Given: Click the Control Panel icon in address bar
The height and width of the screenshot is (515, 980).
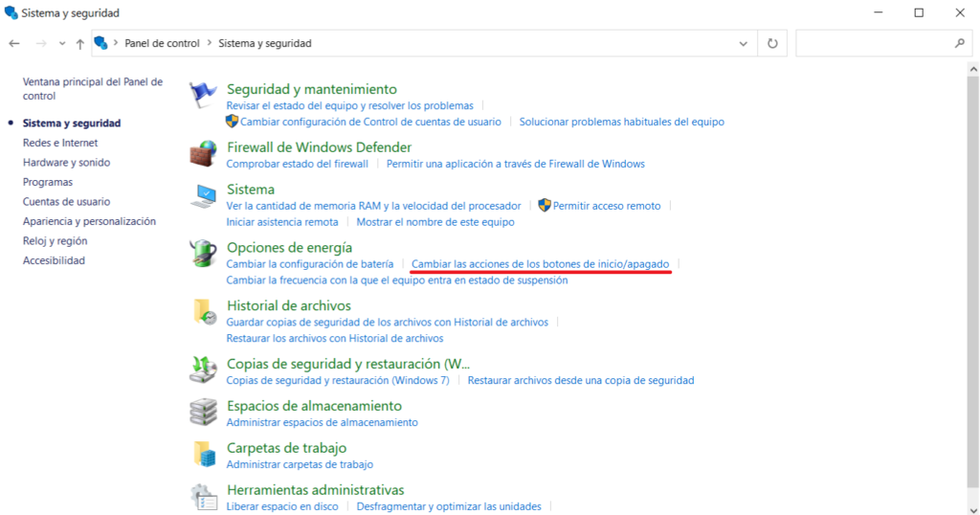Looking at the screenshot, I should (100, 43).
